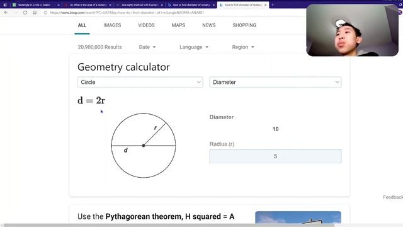Click the Radius (r) input field
Screen dimensions: 403x227
[275, 156]
